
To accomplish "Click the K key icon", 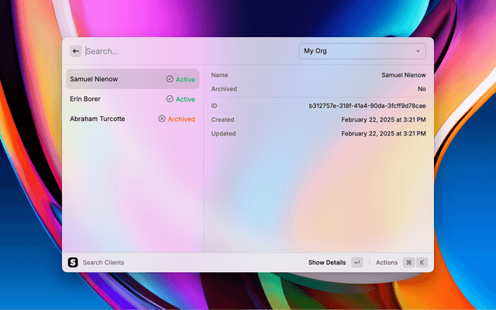I will coord(422,263).
